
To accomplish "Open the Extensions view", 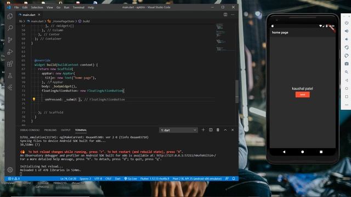I will click(x=10, y=64).
